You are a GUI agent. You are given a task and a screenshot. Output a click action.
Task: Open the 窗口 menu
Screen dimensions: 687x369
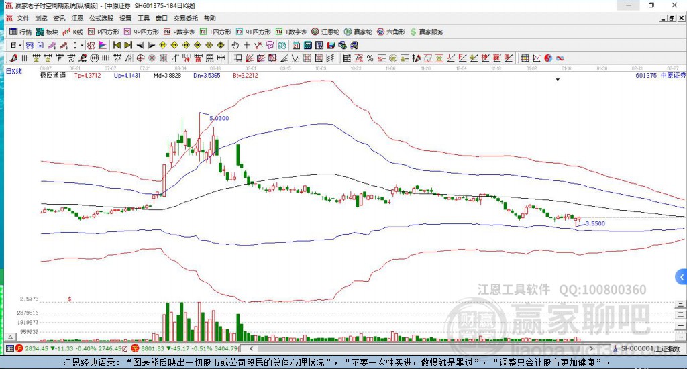click(x=161, y=18)
